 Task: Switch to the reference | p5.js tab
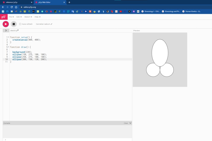tap(17, 2)
